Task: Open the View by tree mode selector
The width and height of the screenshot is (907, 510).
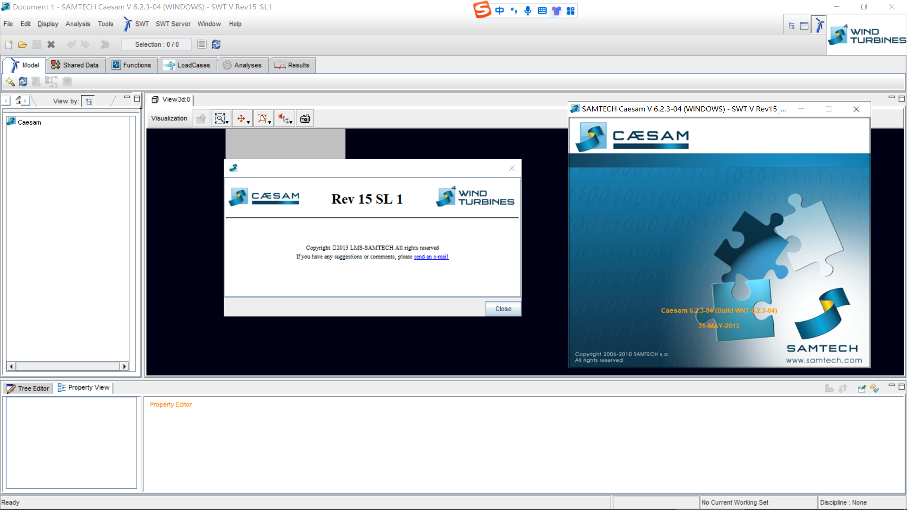Action: (x=88, y=101)
